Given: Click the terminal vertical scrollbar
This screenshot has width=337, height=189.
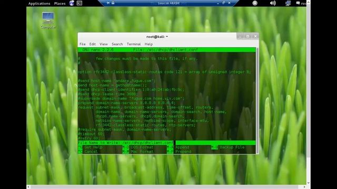Looking at the screenshot, I should [x=257, y=100].
